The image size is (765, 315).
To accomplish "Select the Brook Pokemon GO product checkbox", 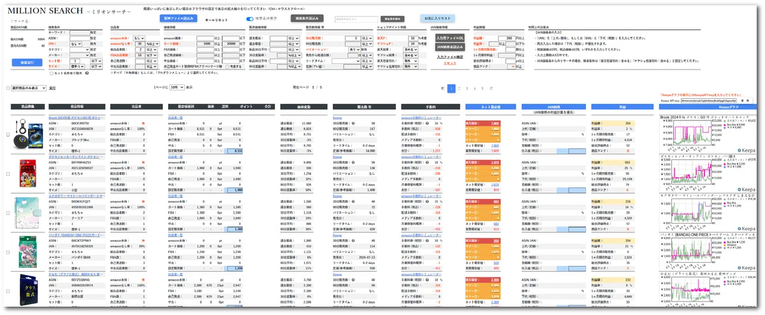I will 8,135.
